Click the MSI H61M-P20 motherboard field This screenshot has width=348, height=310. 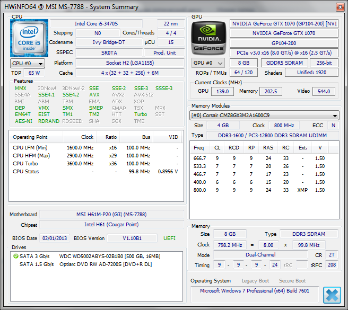point(111,215)
